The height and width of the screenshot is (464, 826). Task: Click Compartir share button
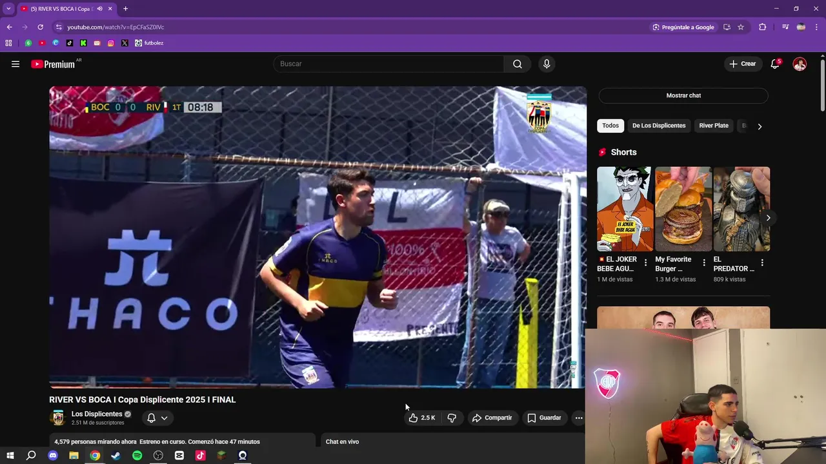[x=492, y=418]
